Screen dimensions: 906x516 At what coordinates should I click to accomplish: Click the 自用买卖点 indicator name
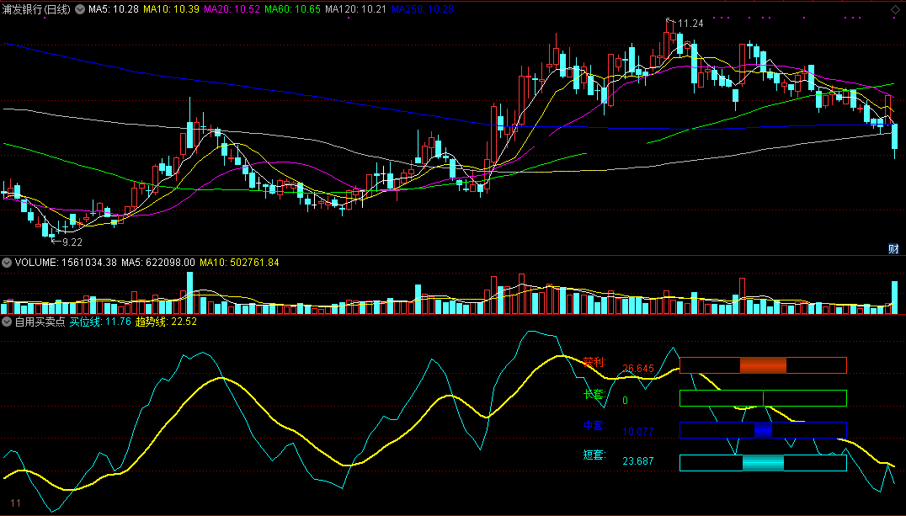click(x=40, y=322)
